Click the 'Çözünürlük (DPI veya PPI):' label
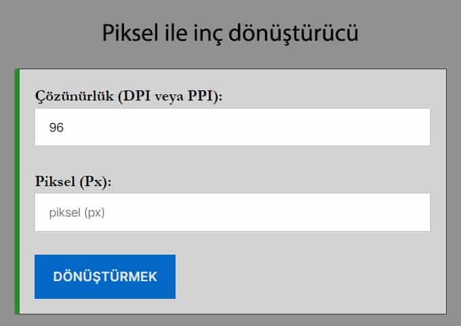 (129, 96)
